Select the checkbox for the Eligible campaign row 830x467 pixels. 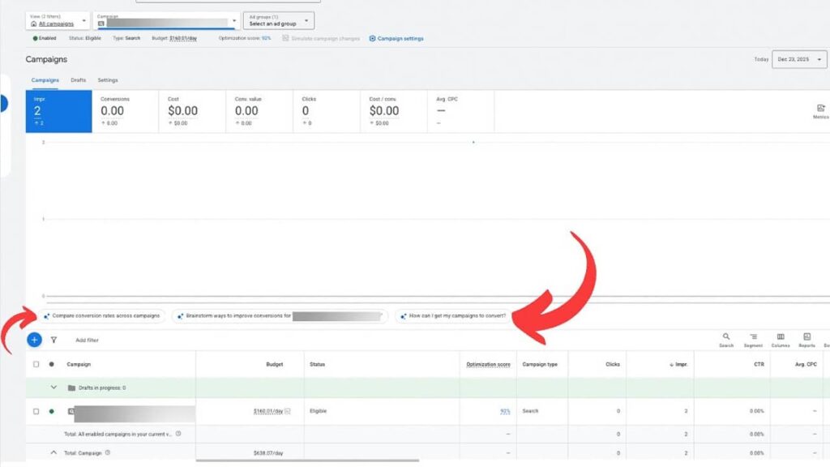click(36, 411)
